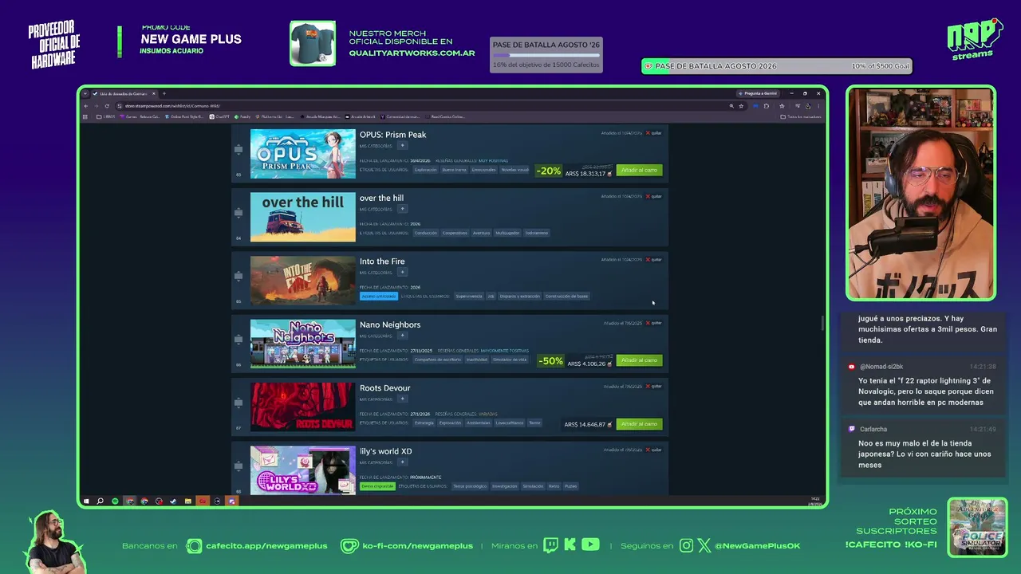Click the Acceso anticipado badge on Into the Fire
Image resolution: width=1021 pixels, height=574 pixels.
[x=378, y=296]
